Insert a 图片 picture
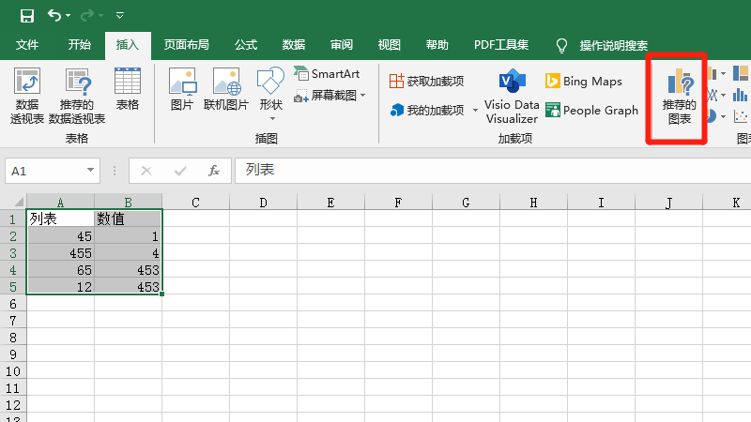The width and height of the screenshot is (751, 422). point(182,89)
